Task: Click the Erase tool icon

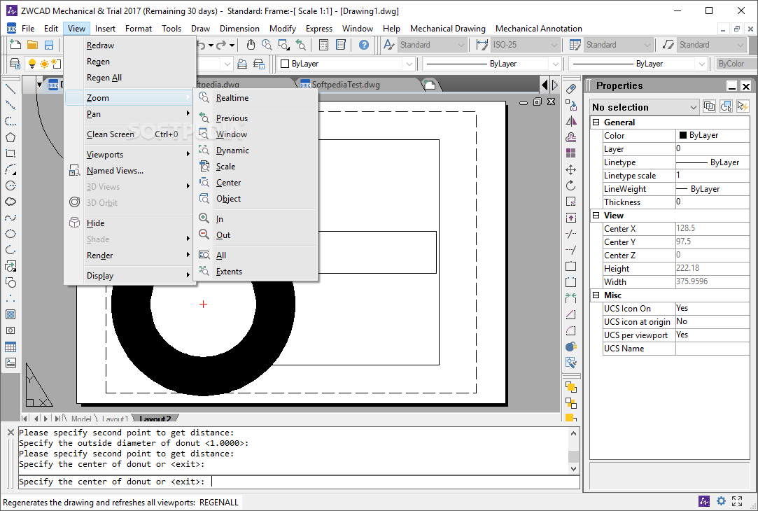Action: (571, 89)
